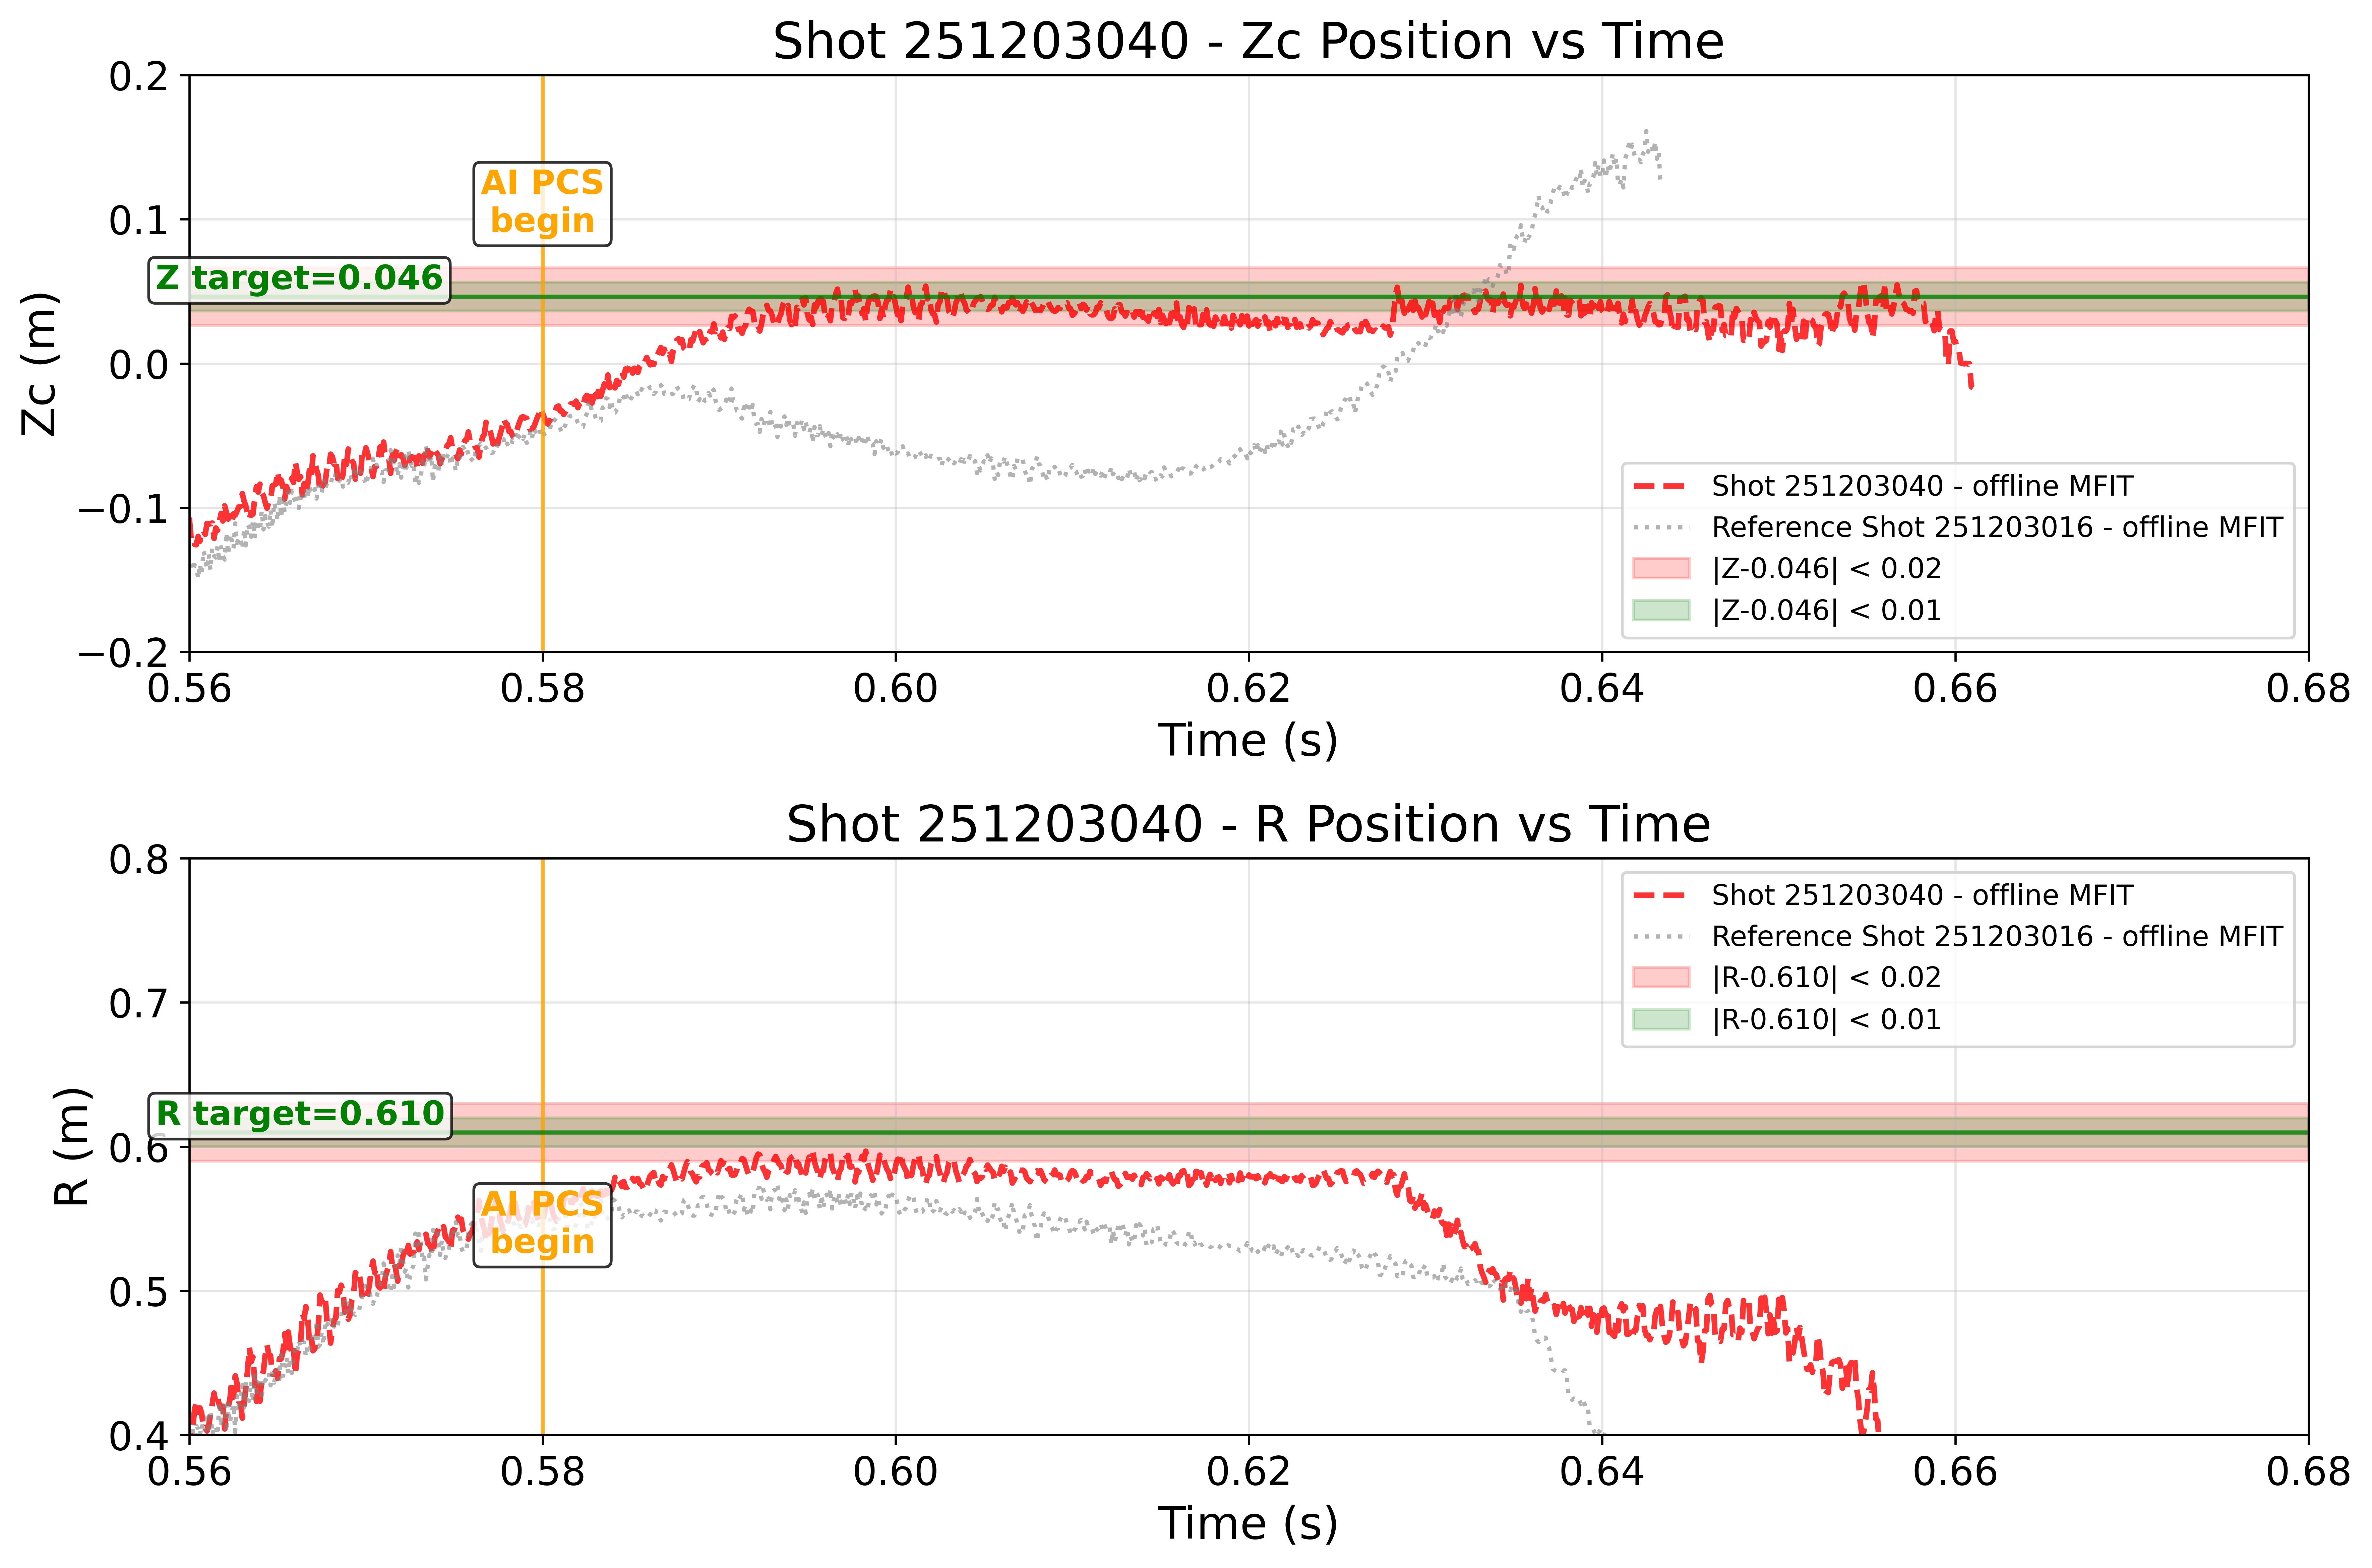Click the green |Z-0.046| < 0.01 legend swatch
The width and height of the screenshot is (2372, 1568).
tap(1661, 610)
